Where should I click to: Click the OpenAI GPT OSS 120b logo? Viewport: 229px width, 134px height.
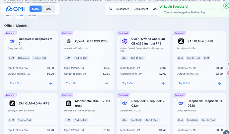pos(68,41)
